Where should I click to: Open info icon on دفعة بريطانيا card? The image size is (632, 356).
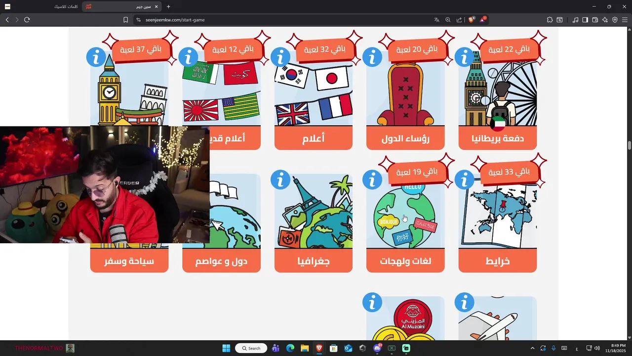464,57
